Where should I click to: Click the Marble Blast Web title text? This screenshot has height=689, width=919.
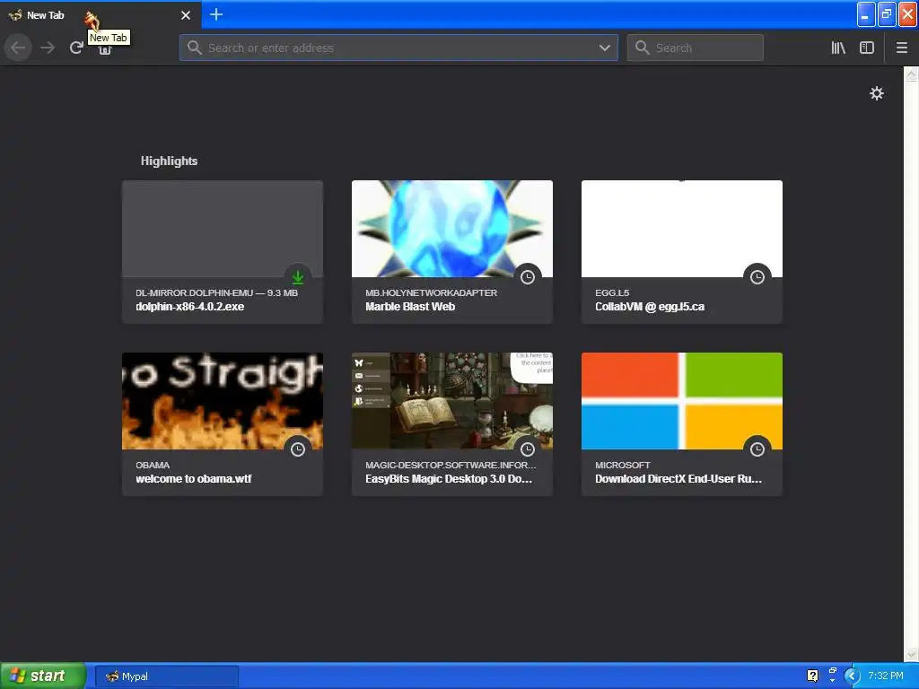[410, 307]
